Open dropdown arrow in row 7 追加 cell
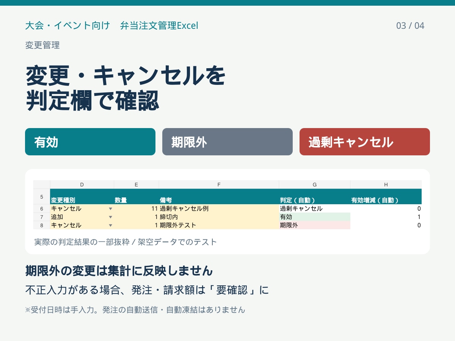Viewport: 455px width, 341px height. 110,217
